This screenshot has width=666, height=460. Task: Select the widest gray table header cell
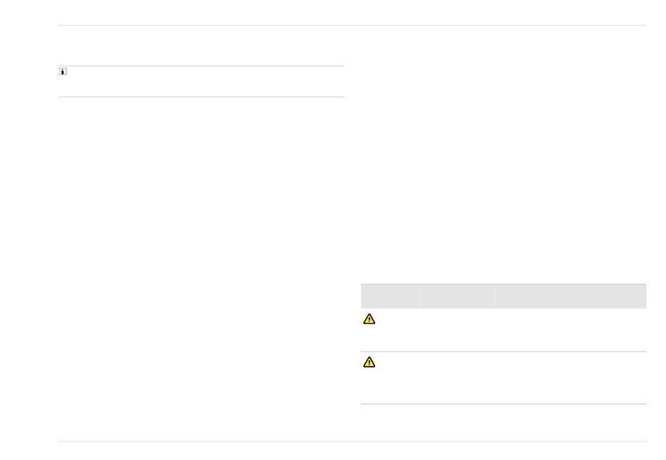(571, 296)
